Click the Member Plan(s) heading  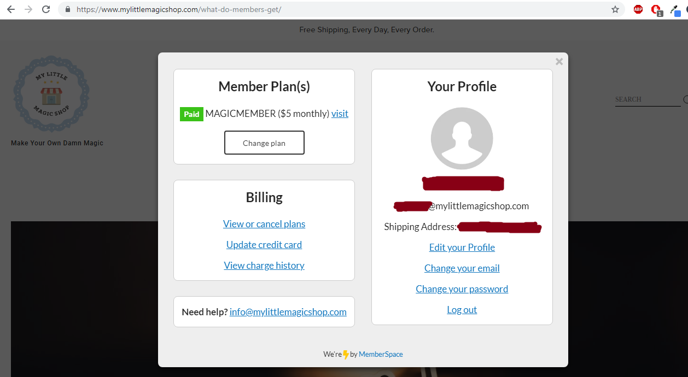click(264, 86)
